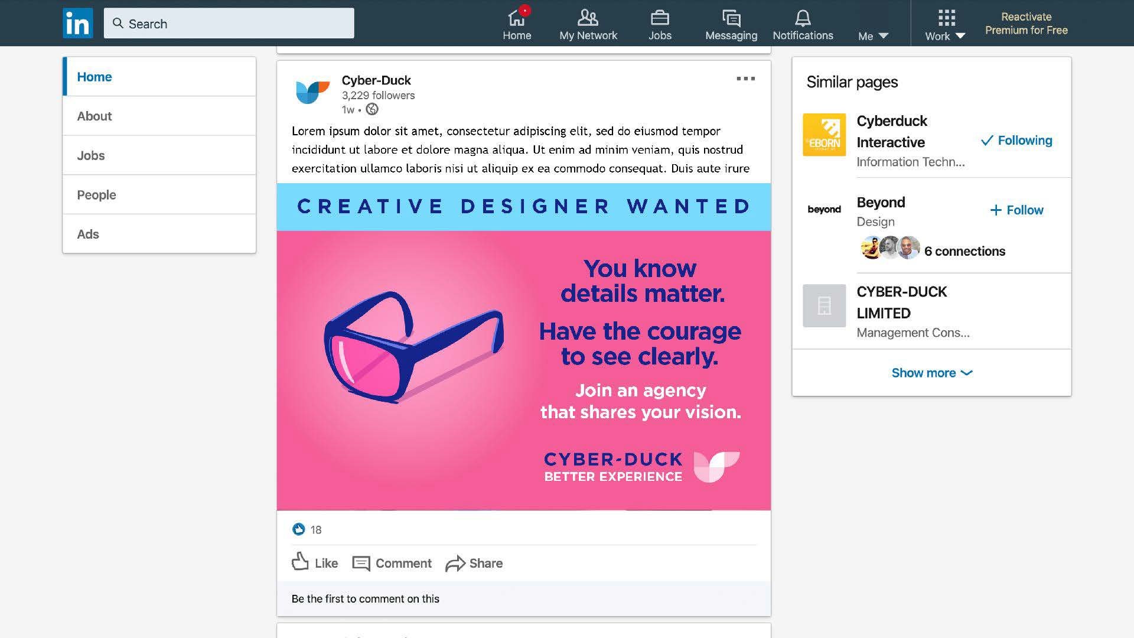Select the Ads tab in the sidebar

click(x=159, y=234)
